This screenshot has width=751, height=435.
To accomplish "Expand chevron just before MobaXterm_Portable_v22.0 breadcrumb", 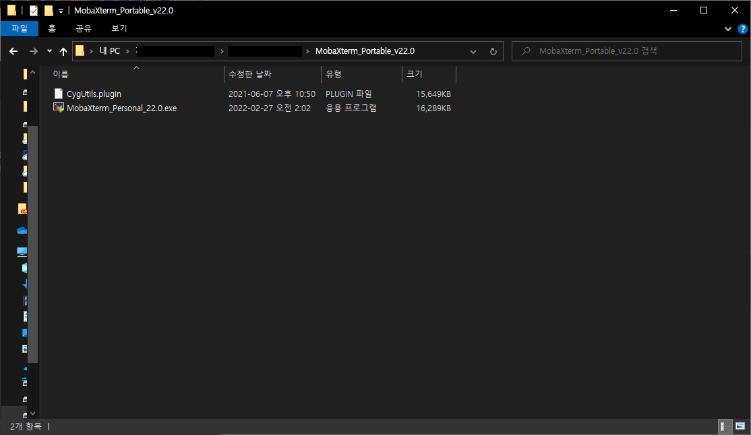I will click(x=307, y=51).
